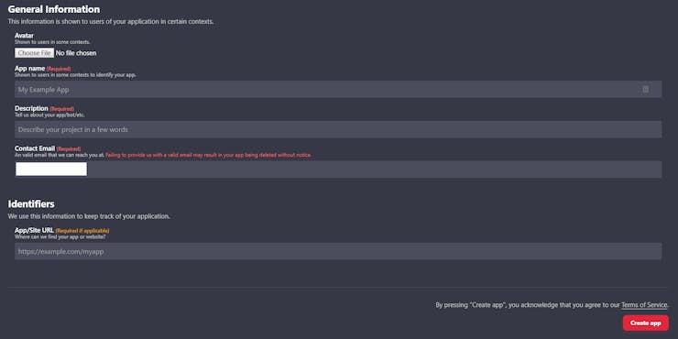This screenshot has height=339, width=678.
Task: Click the red Required tag beside Description
Action: pyautogui.click(x=61, y=109)
